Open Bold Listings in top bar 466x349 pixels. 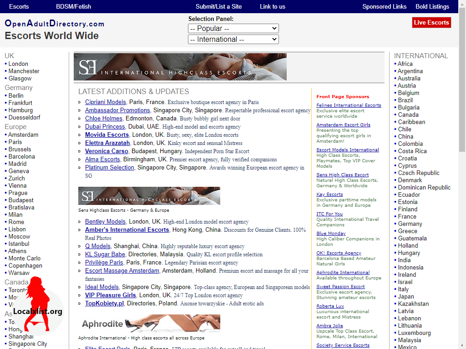pyautogui.click(x=432, y=6)
